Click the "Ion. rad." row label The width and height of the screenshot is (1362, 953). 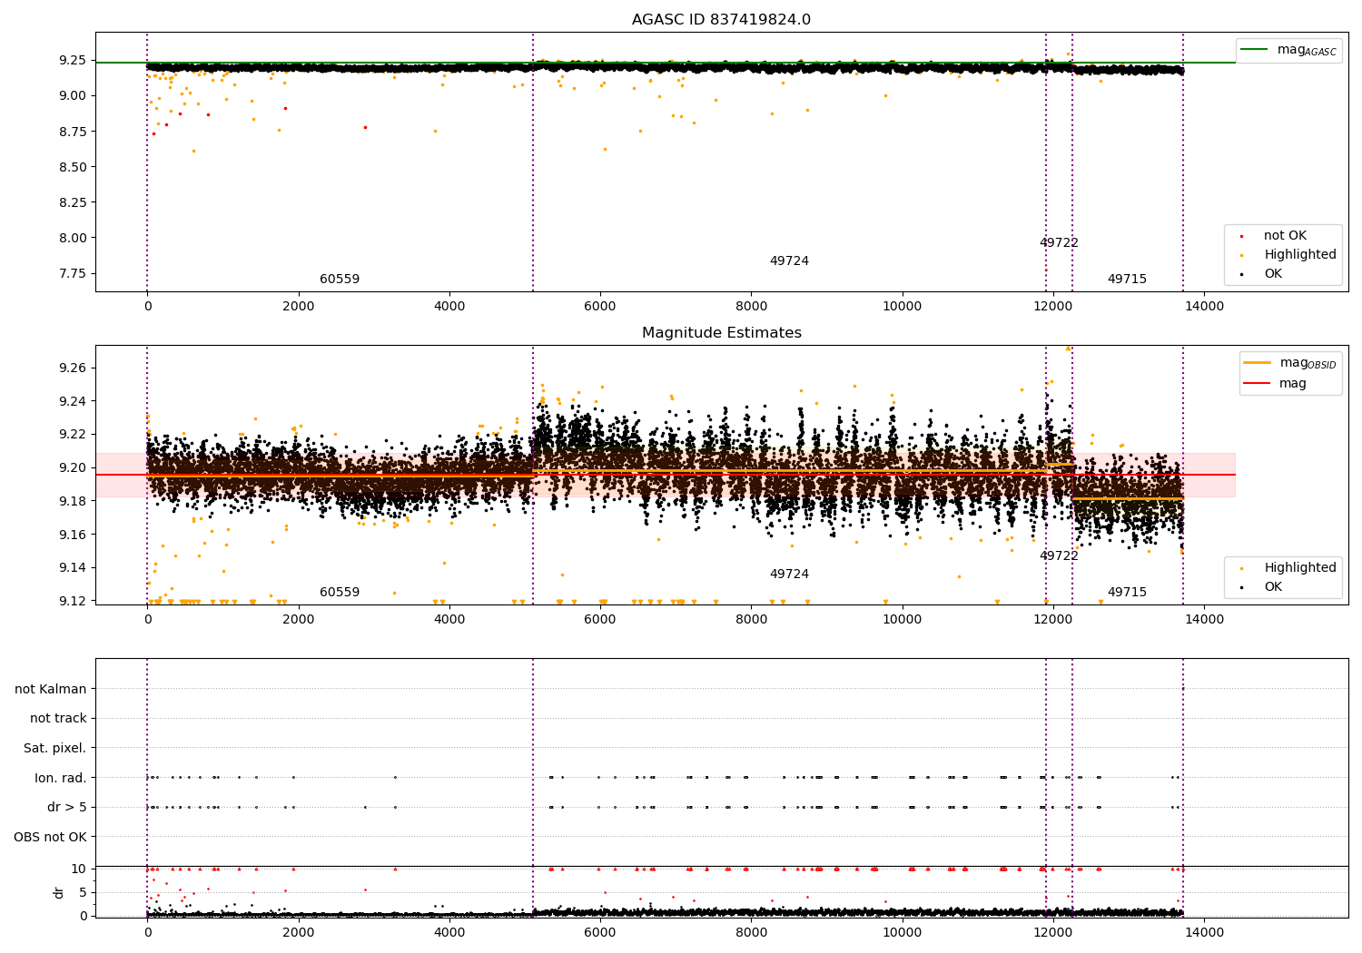click(61, 778)
